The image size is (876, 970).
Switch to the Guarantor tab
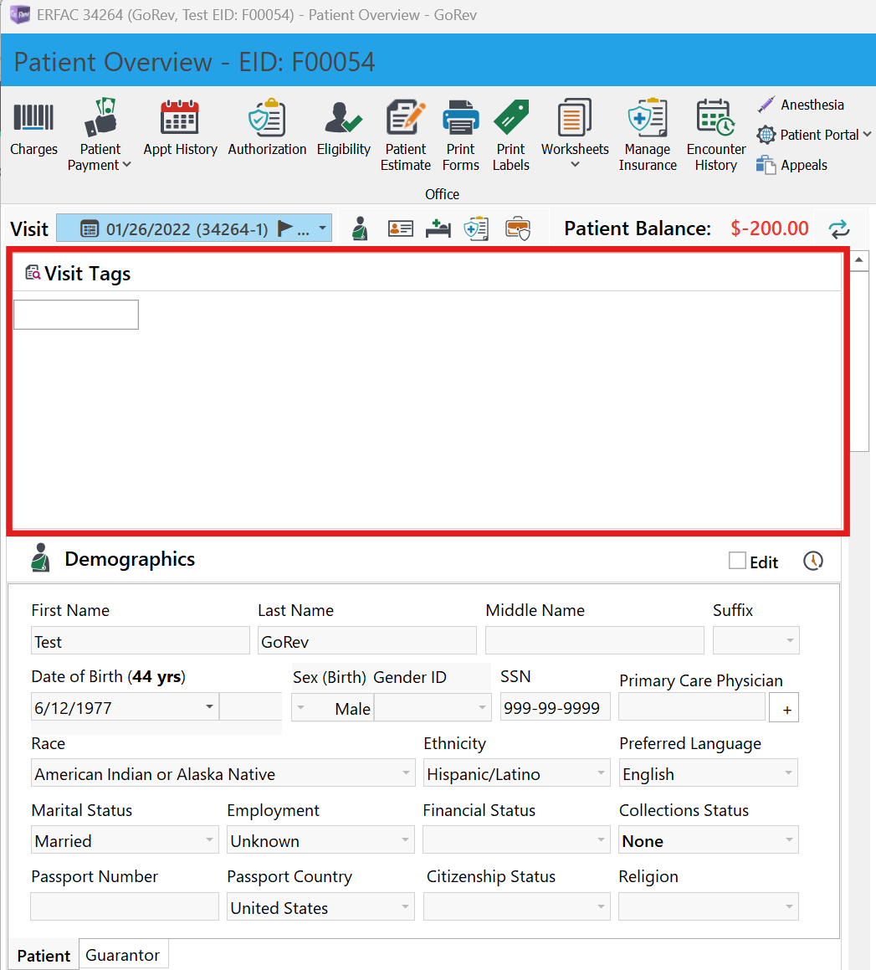click(122, 955)
